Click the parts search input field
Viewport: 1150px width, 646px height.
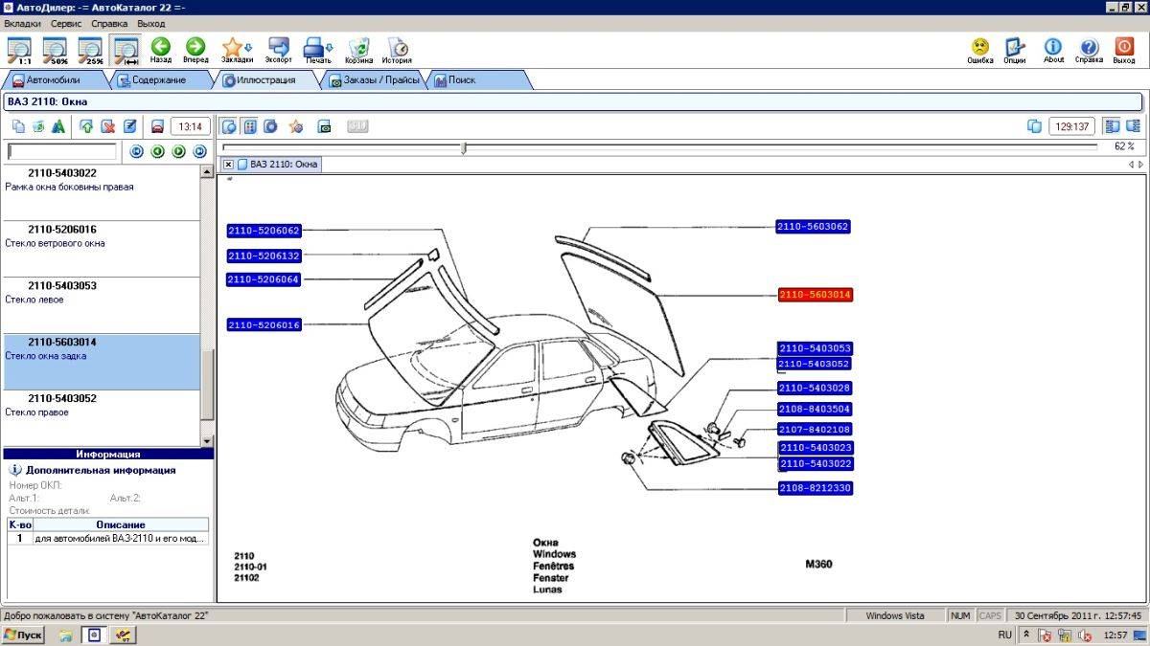(x=62, y=151)
